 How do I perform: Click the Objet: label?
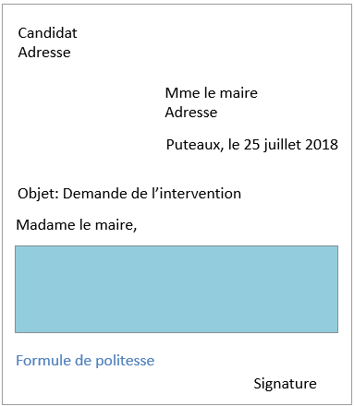click(38, 194)
